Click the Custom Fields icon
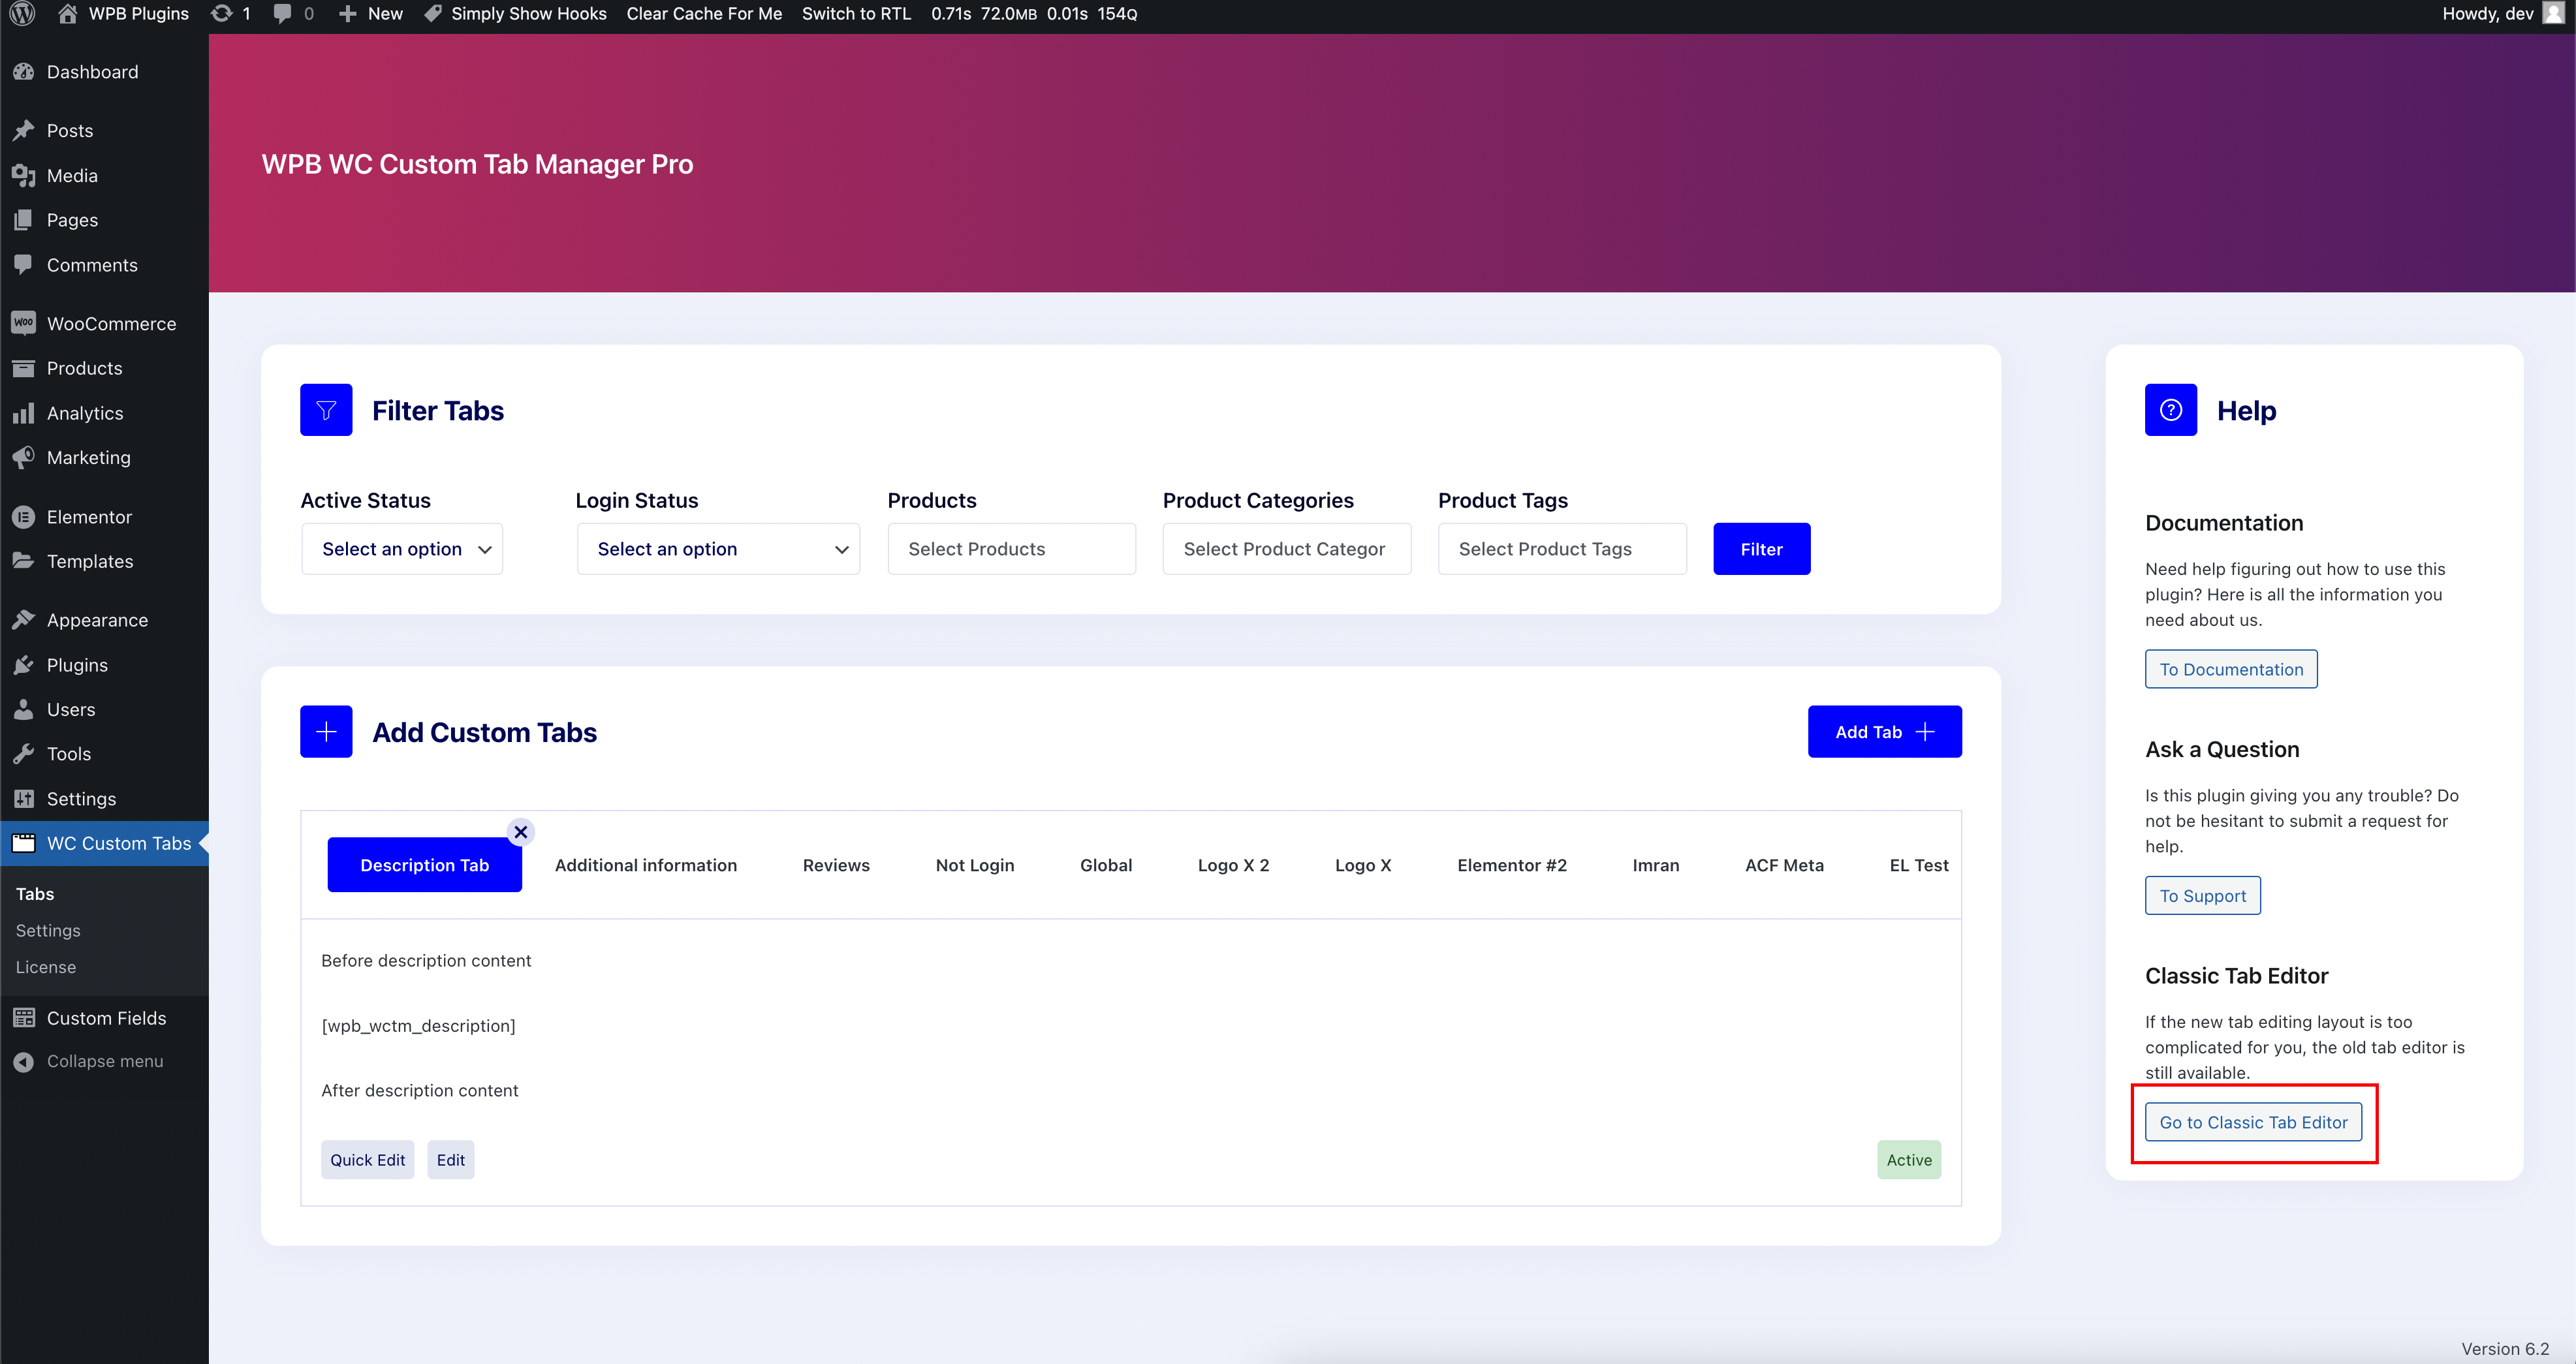The image size is (2576, 1364). tap(24, 1018)
